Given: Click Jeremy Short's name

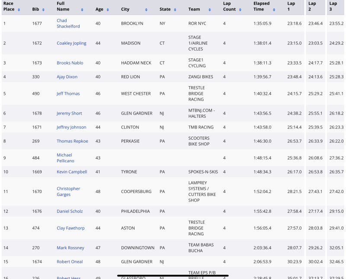Looking at the screenshot, I should [x=69, y=113].
